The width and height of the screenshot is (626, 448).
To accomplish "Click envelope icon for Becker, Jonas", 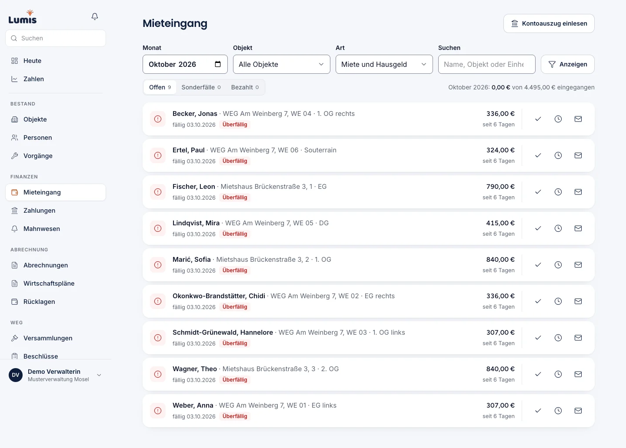I will tap(578, 119).
